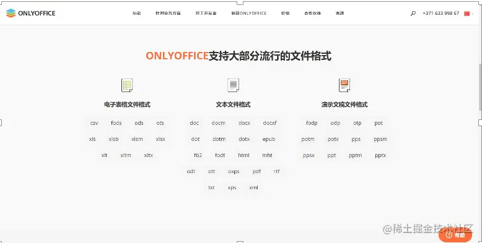Click the xltx format tag
482x243 pixels.
click(x=149, y=155)
